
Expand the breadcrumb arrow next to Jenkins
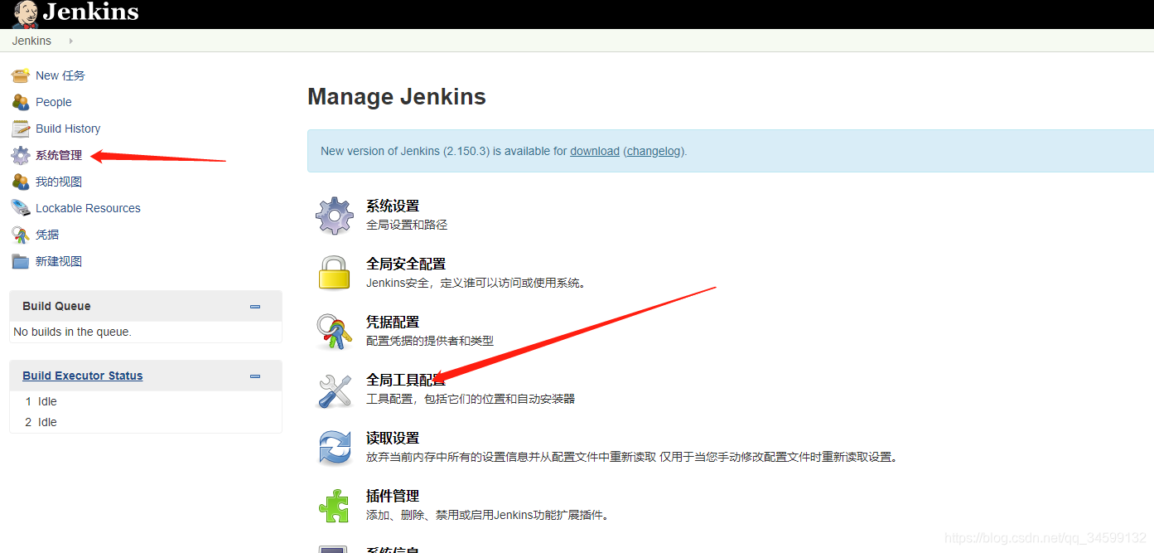[70, 40]
